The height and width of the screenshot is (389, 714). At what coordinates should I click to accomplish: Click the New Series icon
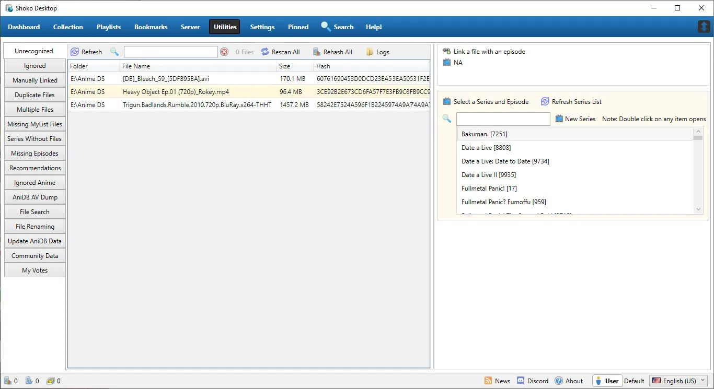pos(559,119)
